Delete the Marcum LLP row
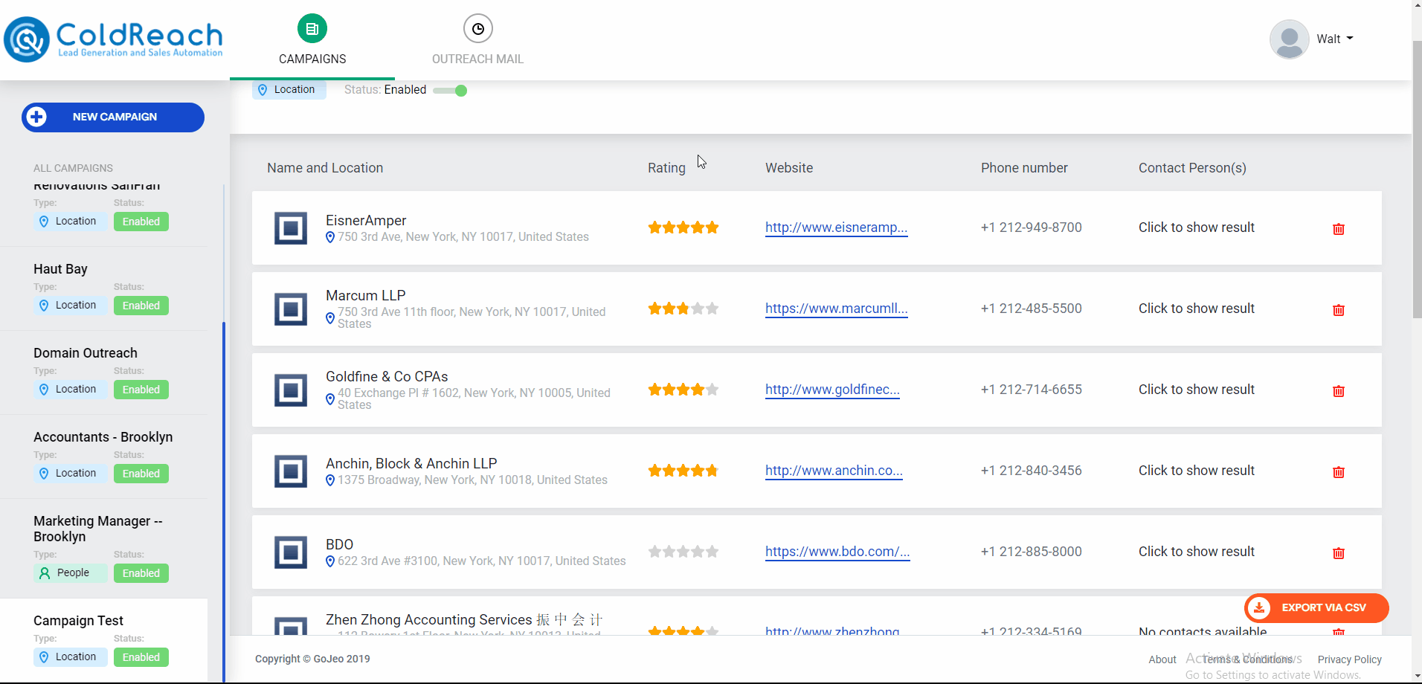Screen dimensions: 1422x684 (x=1339, y=310)
